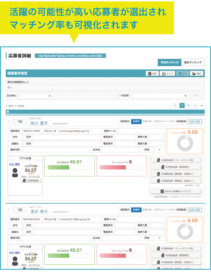This screenshot has width=211, height=272.
Task: Open HQ受診結果(管理者用) PDF for 田川 豊子
Action: [176, 167]
